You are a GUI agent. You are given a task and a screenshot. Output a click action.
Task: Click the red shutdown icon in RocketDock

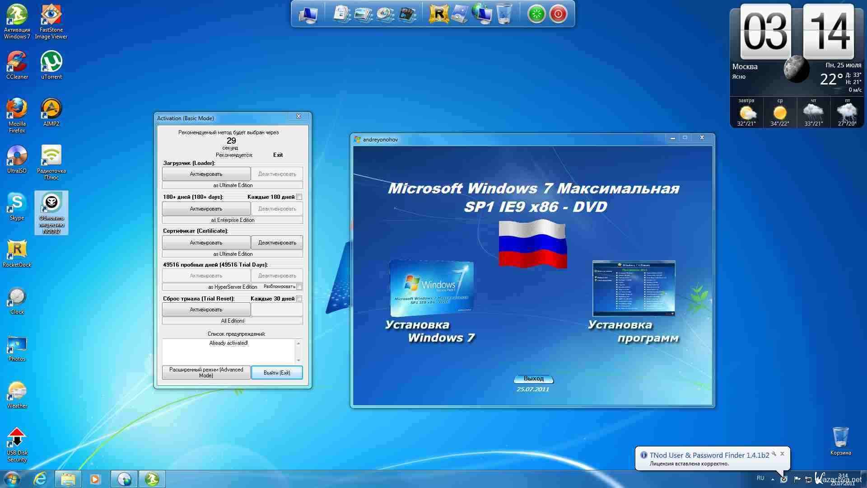click(558, 14)
